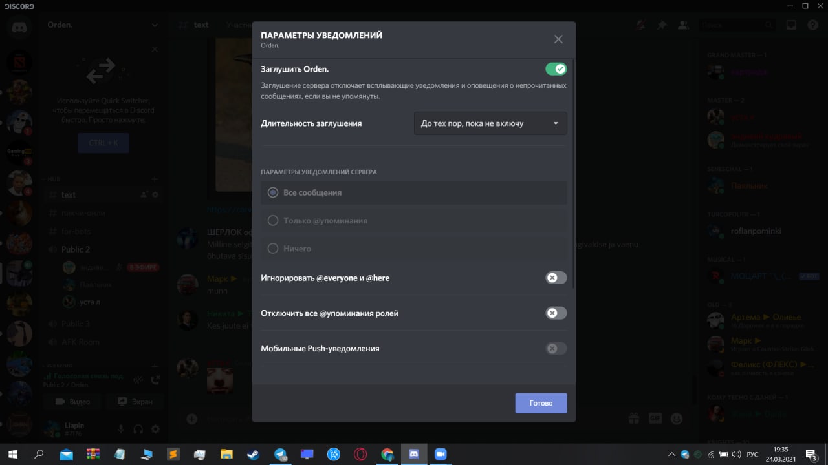Toggle 'Мобильные Push-уведомления' switch
Screen dimensions: 828x465
coord(556,348)
